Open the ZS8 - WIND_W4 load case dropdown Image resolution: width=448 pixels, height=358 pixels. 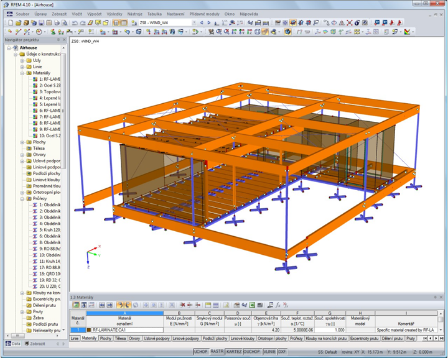(x=194, y=22)
